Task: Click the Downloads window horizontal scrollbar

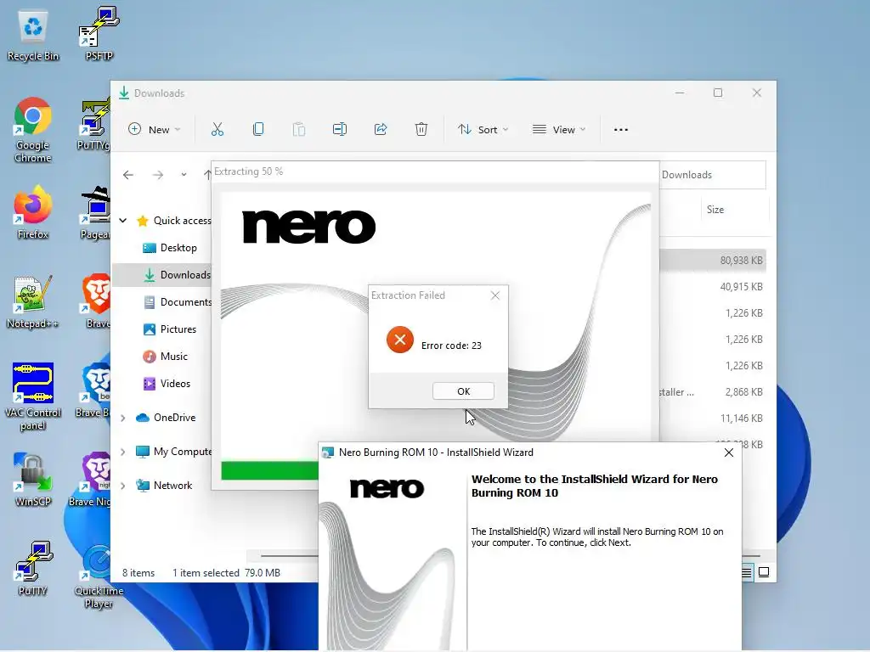Action: click(x=289, y=555)
